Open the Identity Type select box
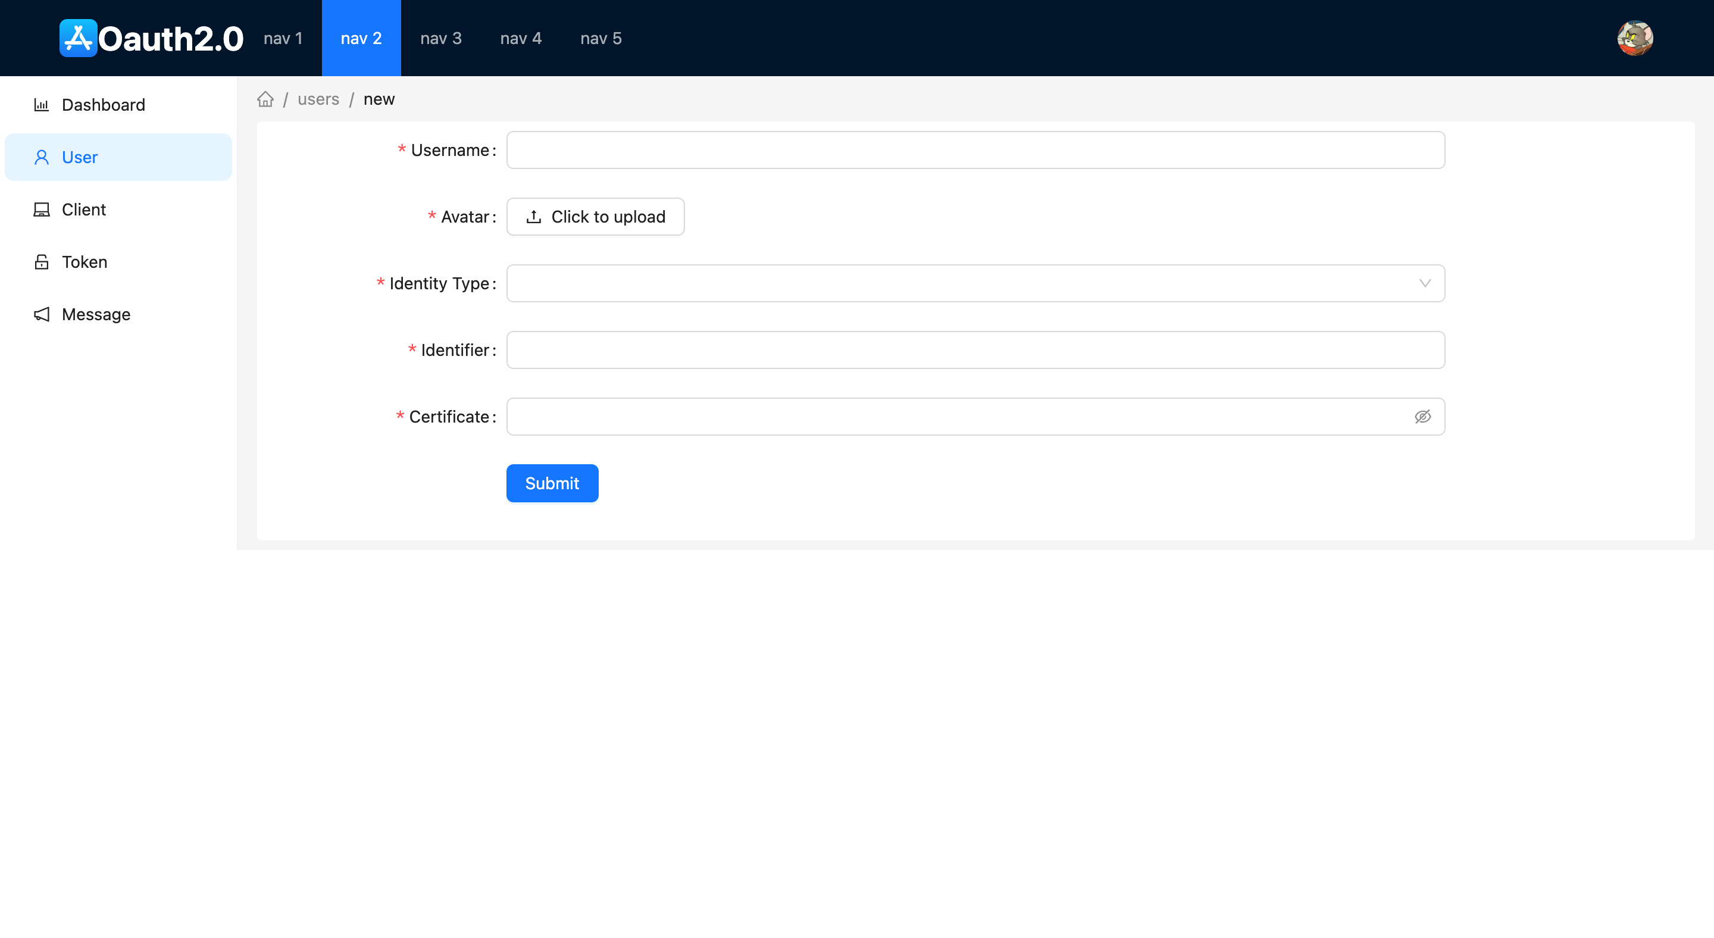1714x938 pixels. point(975,283)
